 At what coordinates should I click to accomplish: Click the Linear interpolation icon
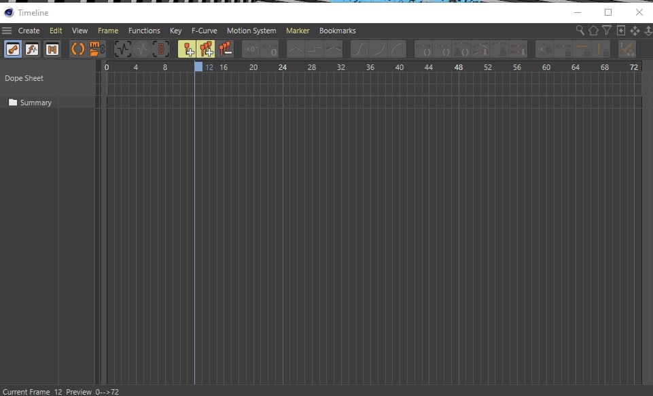[x=296, y=49]
